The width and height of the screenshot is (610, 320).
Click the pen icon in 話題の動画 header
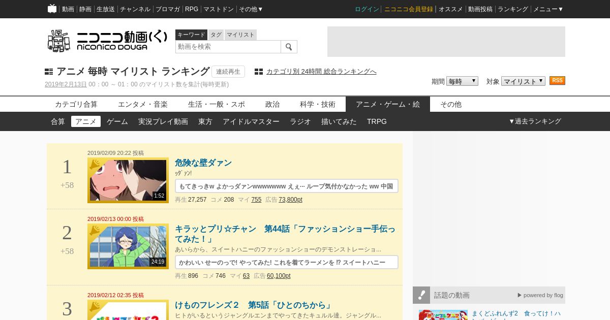coord(421,295)
